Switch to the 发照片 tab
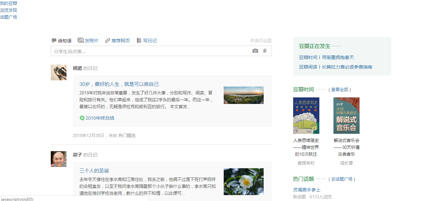 pyautogui.click(x=88, y=41)
